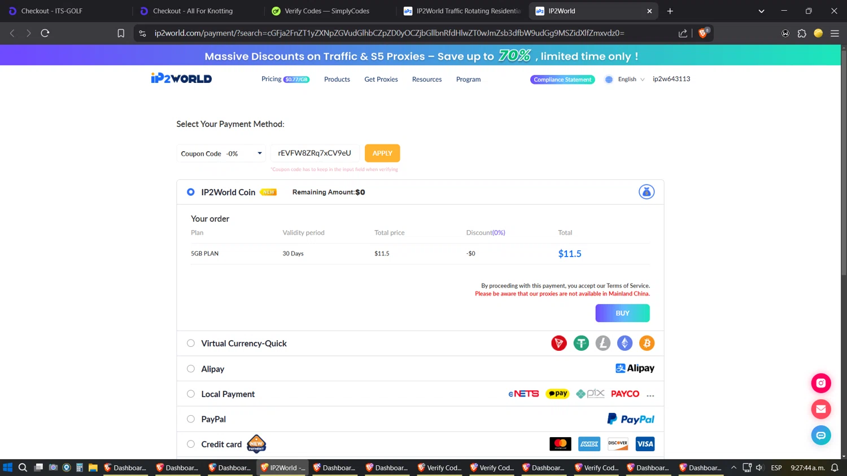This screenshot has height=476, width=847.
Task: Click the browser address bar URL
Action: tap(390, 33)
